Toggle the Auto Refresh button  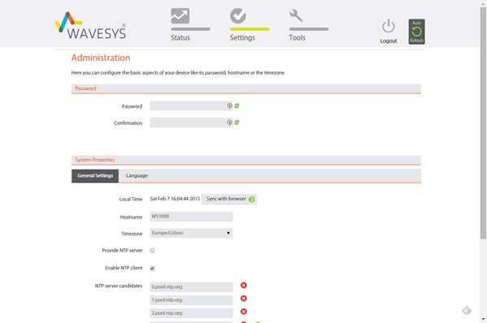click(416, 32)
